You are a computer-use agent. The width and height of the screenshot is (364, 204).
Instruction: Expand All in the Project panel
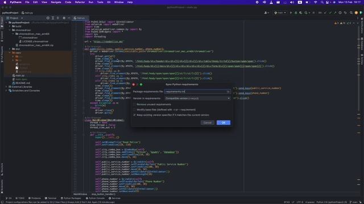[53, 18]
